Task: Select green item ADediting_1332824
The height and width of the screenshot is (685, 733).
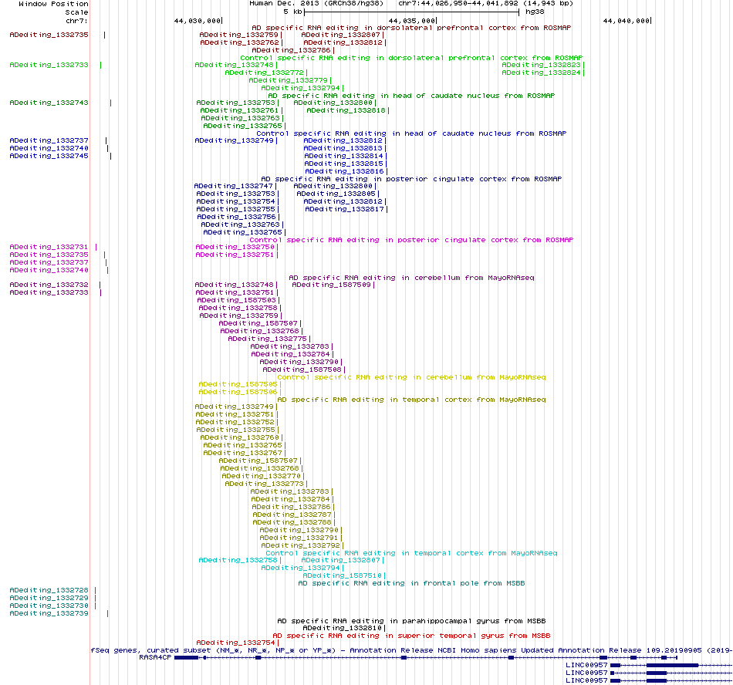Action: coord(541,73)
